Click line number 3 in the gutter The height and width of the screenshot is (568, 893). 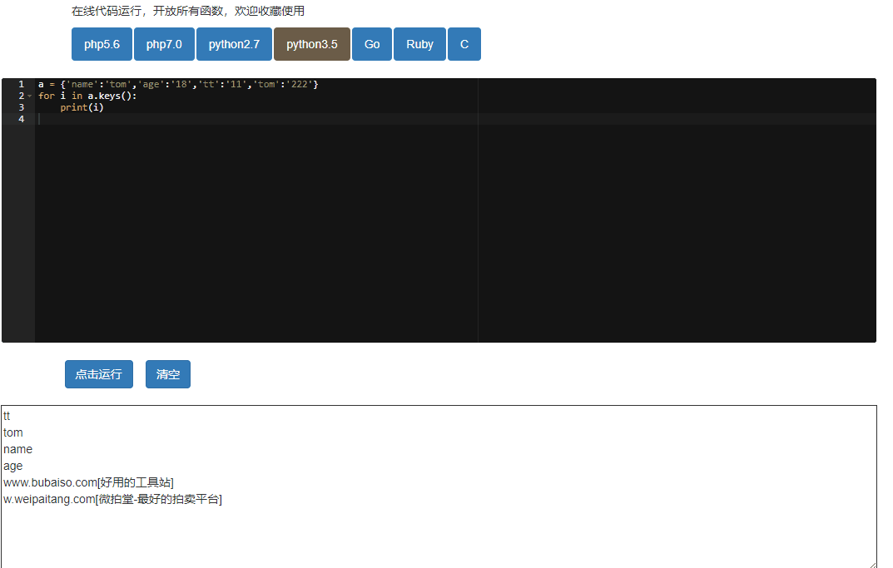(x=21, y=107)
